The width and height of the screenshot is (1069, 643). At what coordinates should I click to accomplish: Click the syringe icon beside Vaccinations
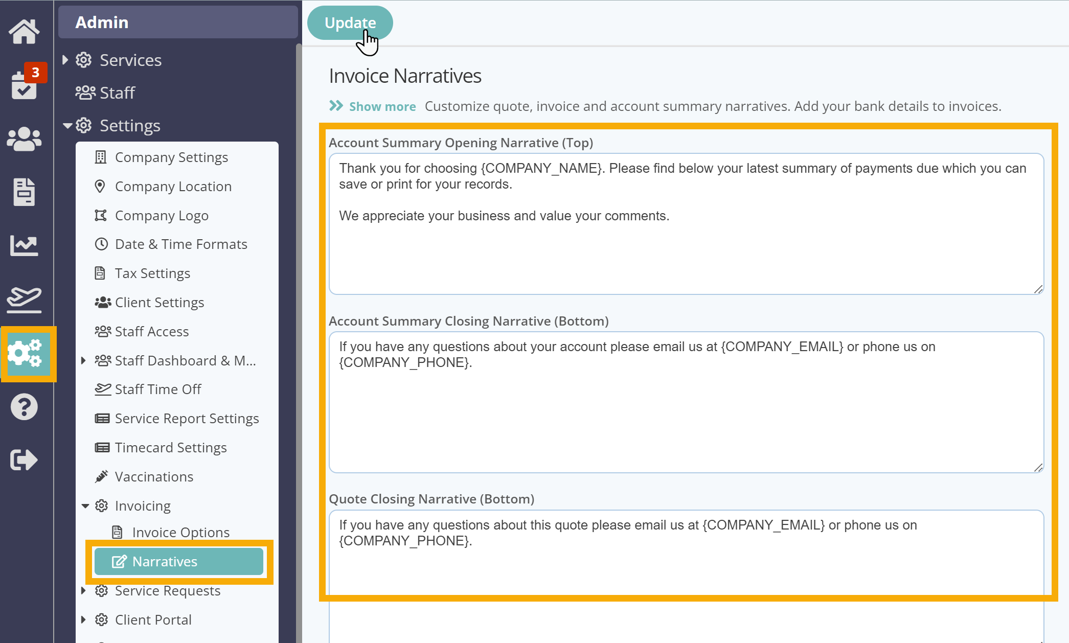click(101, 476)
